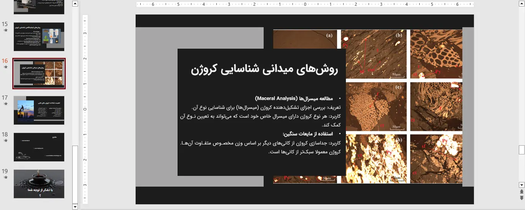This screenshot has height=210, width=525.
Task: Open slide 17 thumbnail with oil pump photo
Action: pos(39,110)
